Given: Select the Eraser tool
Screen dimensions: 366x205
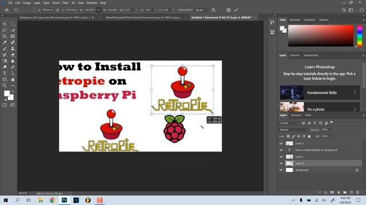Looking at the screenshot, I should tap(13, 55).
